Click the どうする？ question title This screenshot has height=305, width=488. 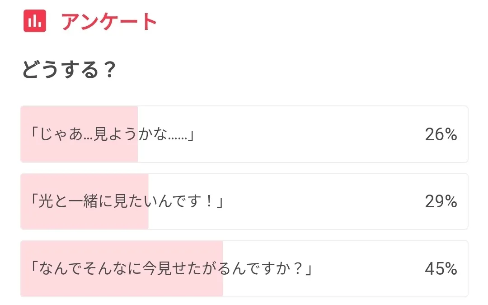pos(68,70)
